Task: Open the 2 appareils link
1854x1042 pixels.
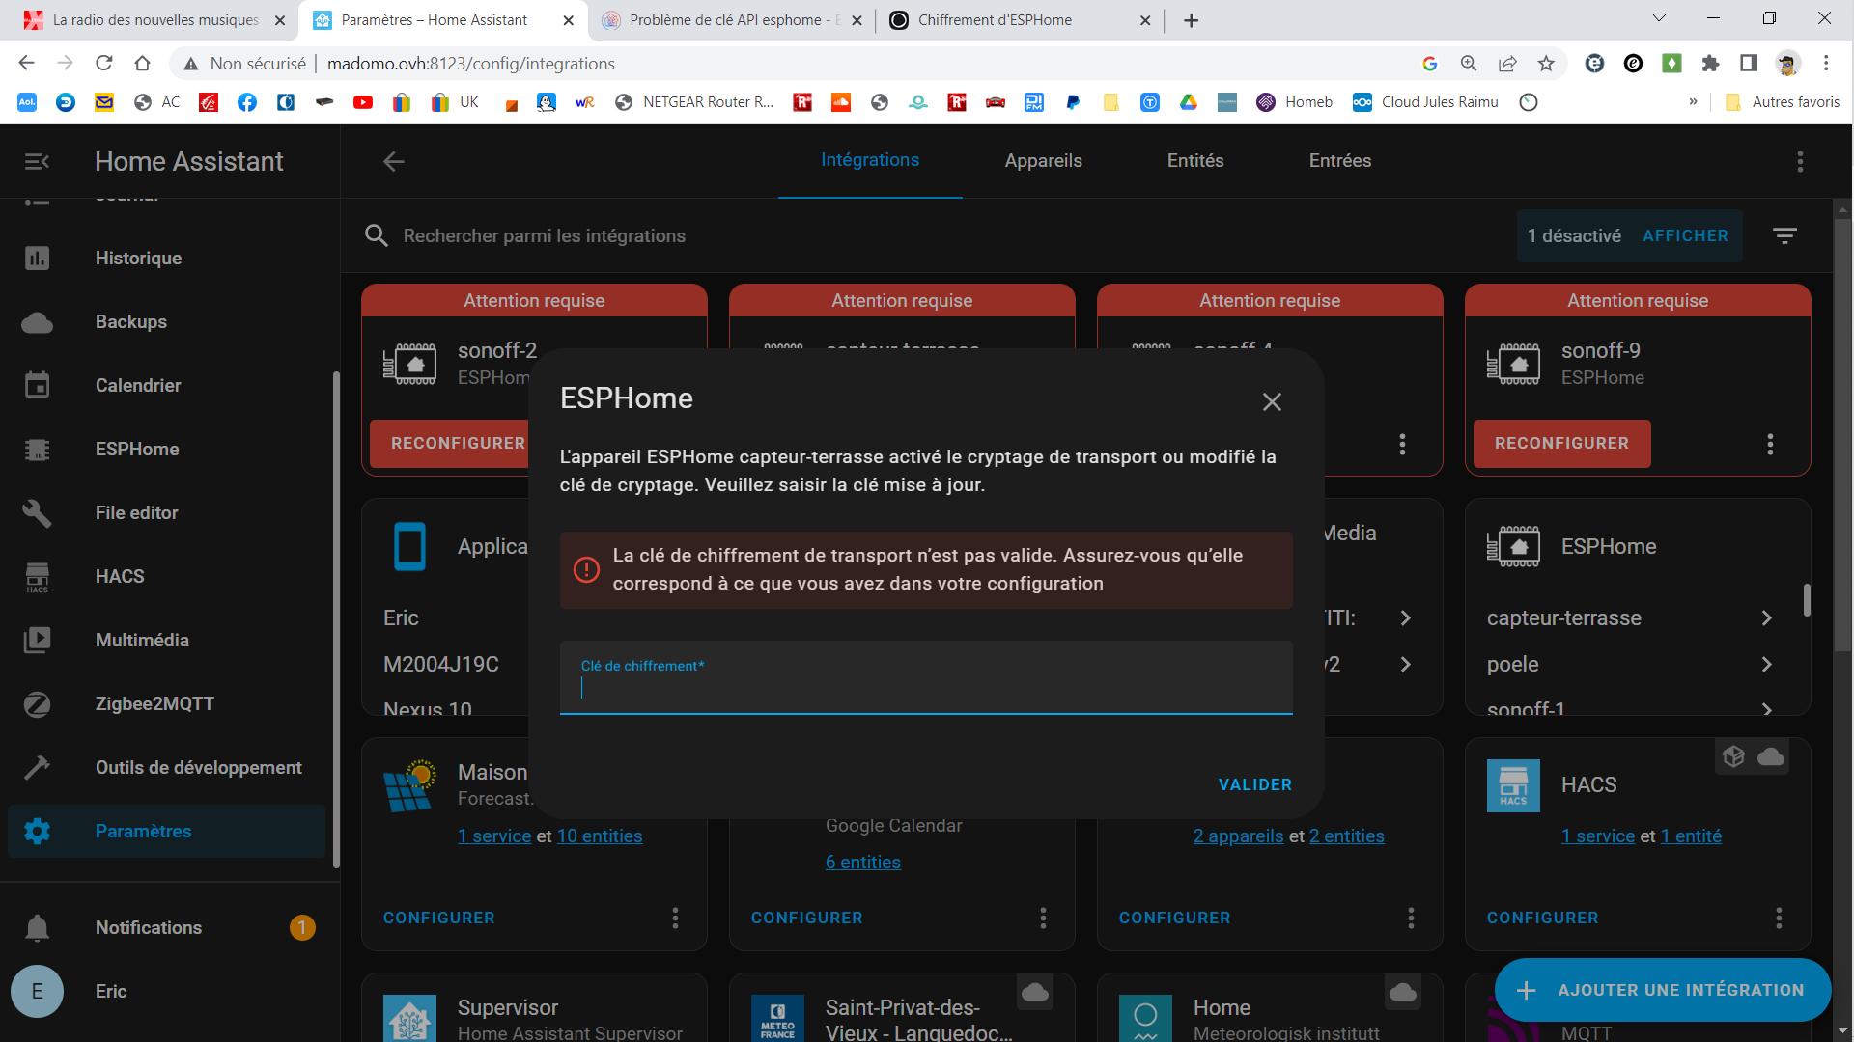Action: 1238,836
